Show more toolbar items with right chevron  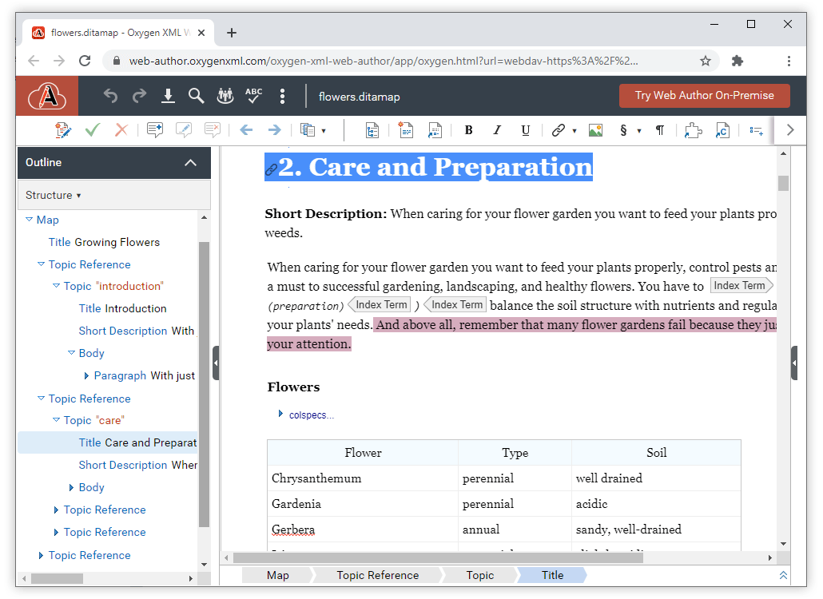(x=790, y=130)
